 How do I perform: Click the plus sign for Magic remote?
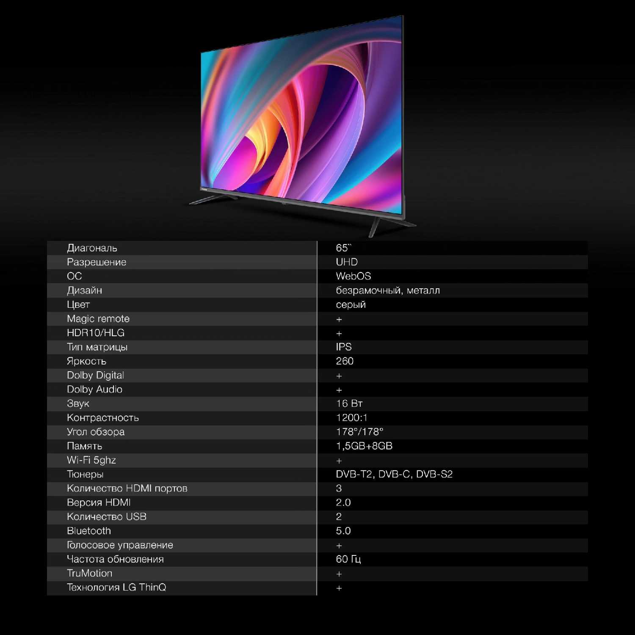(339, 320)
